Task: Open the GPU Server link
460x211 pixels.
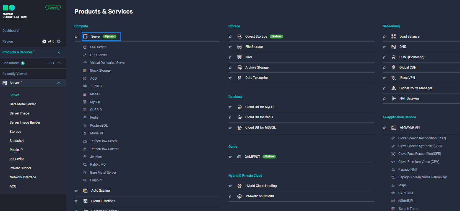Action: [98, 55]
